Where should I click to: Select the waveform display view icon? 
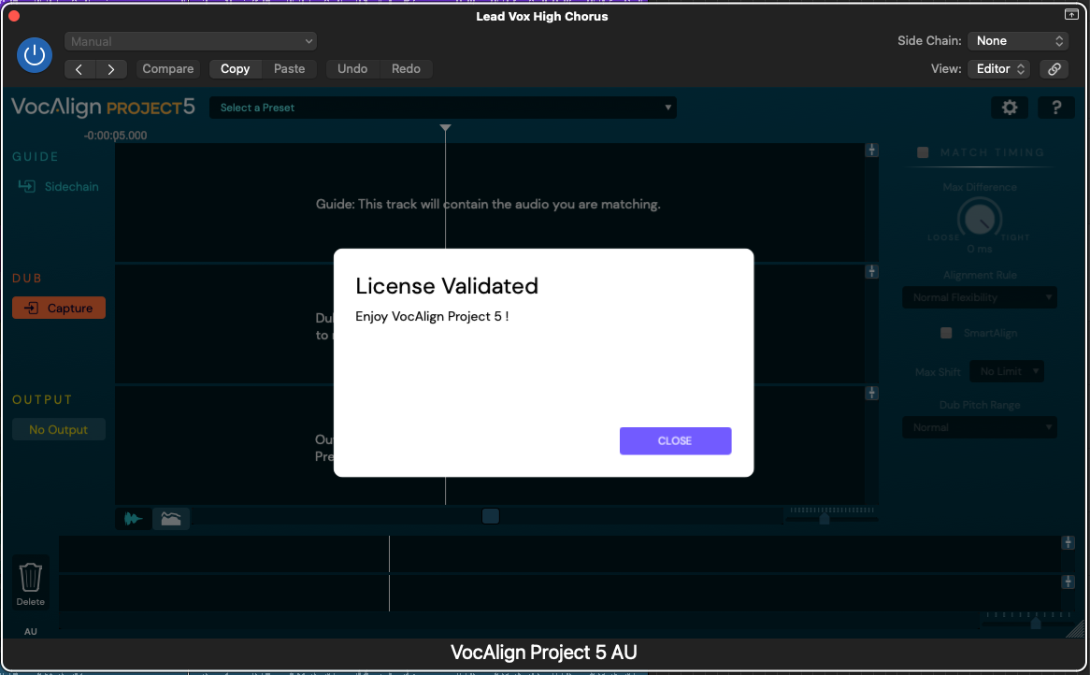coord(135,518)
